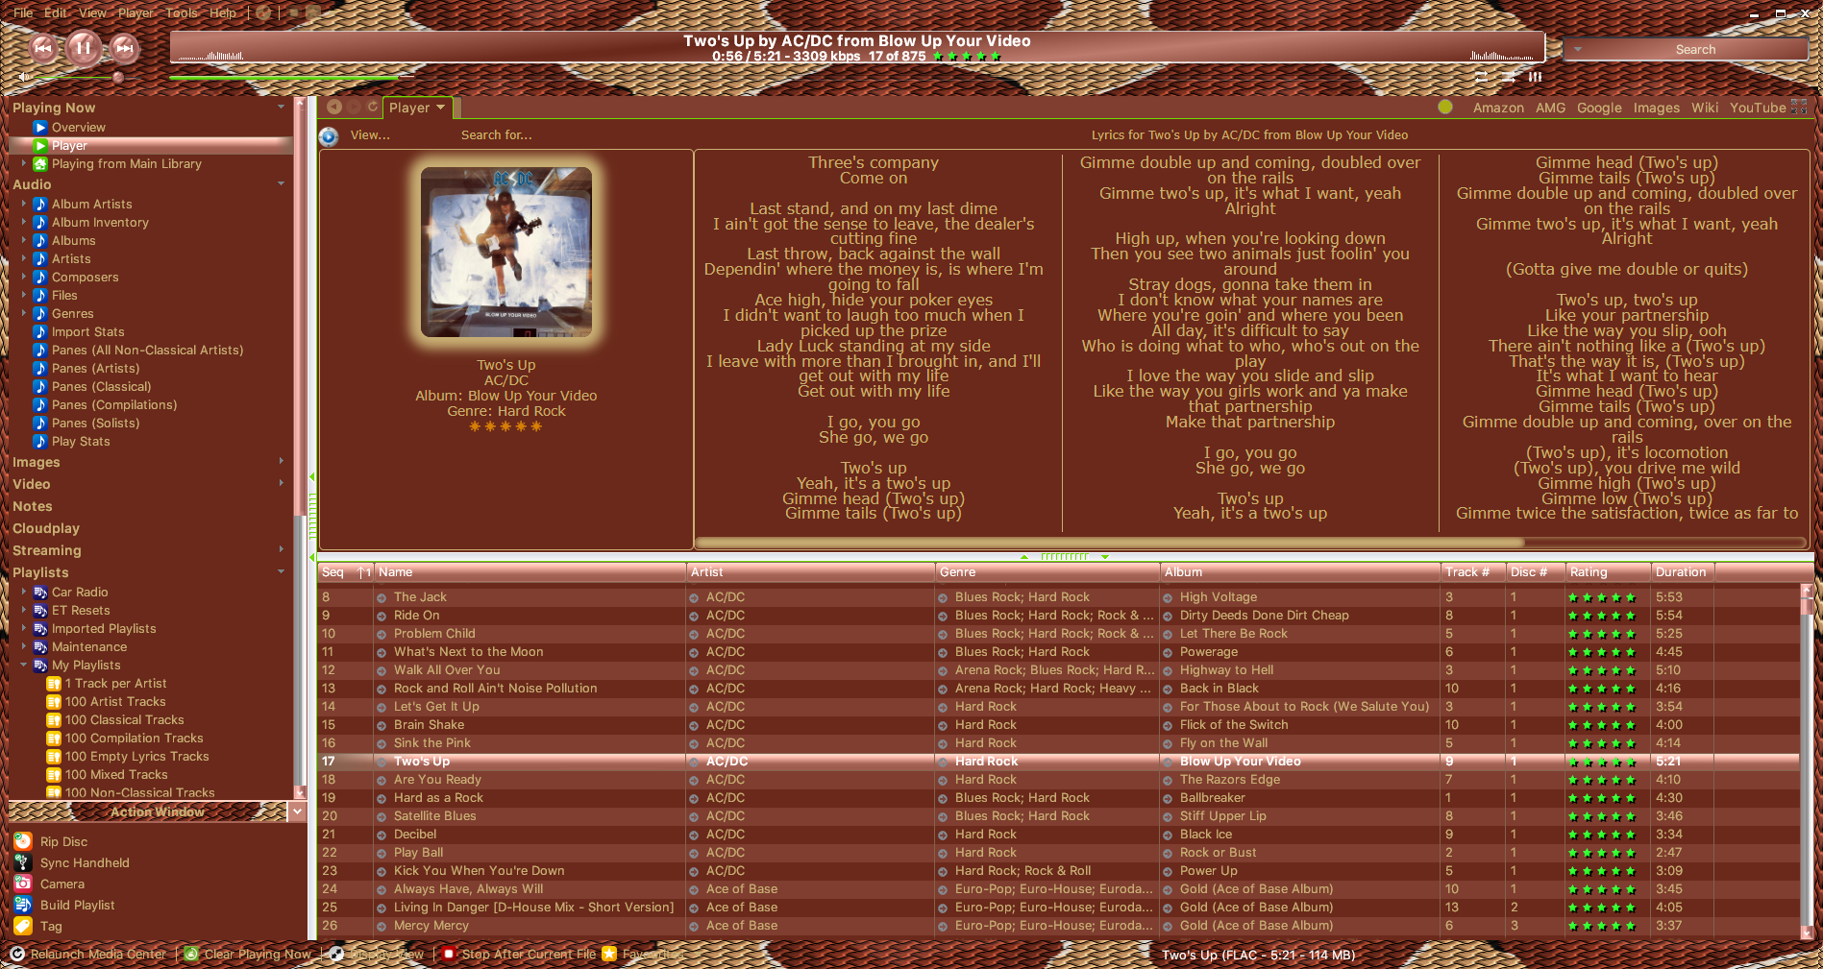The height and width of the screenshot is (969, 1823).
Task: Open the Overview item under Playing Now
Action: point(79,127)
